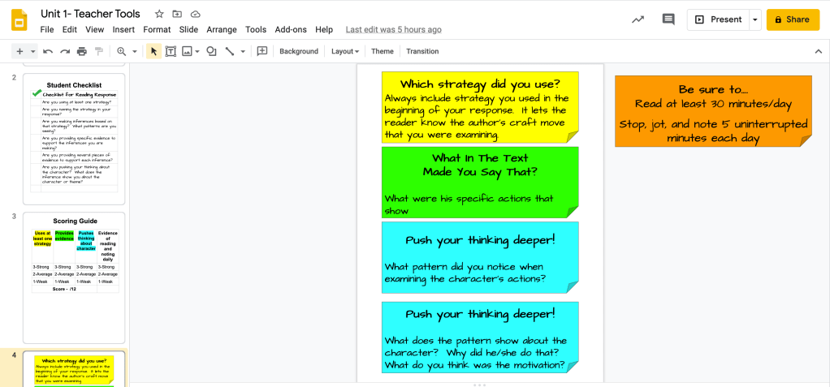Select the shape tool
830x387 pixels.
click(x=211, y=51)
